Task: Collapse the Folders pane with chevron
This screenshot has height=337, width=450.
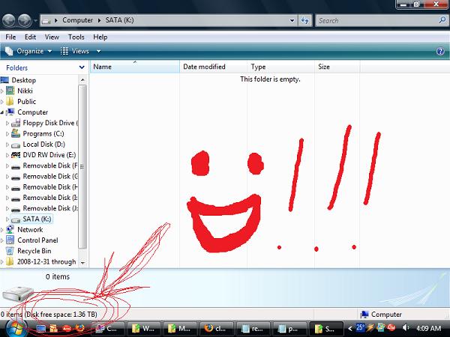Action: (81, 67)
